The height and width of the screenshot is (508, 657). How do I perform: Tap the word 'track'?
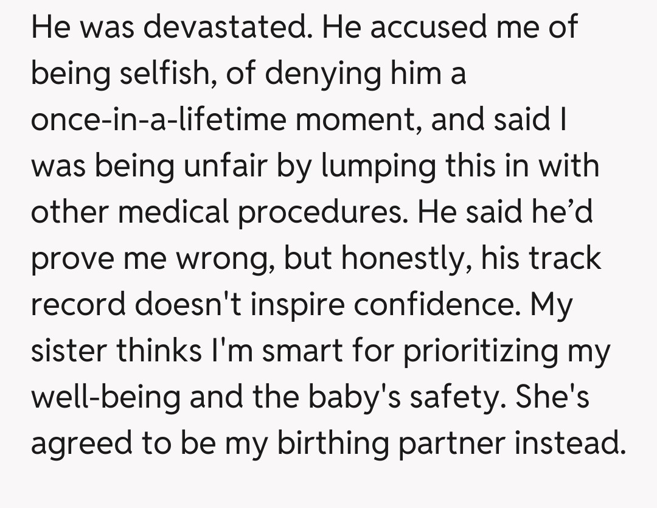566,259
